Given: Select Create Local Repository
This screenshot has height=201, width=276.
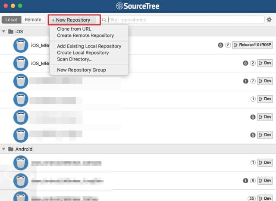Looking at the screenshot, I should tap(83, 53).
